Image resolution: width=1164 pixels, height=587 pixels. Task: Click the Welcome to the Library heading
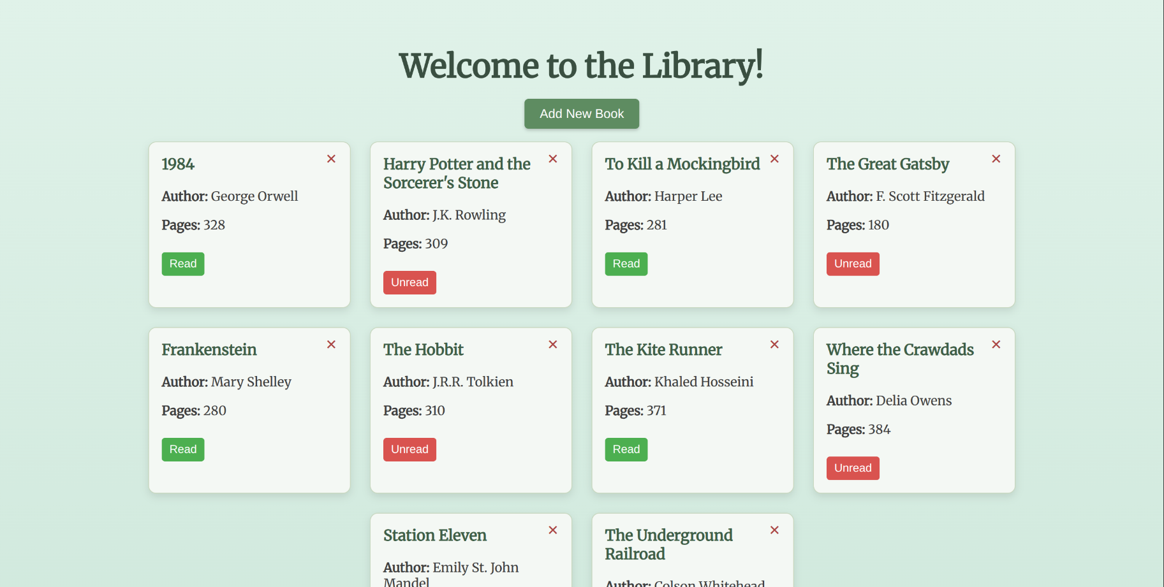581,66
